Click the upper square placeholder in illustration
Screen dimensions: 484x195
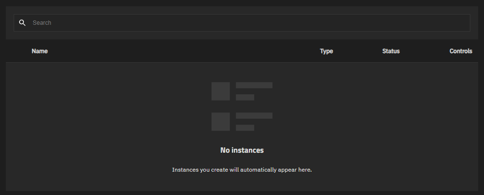point(221,91)
